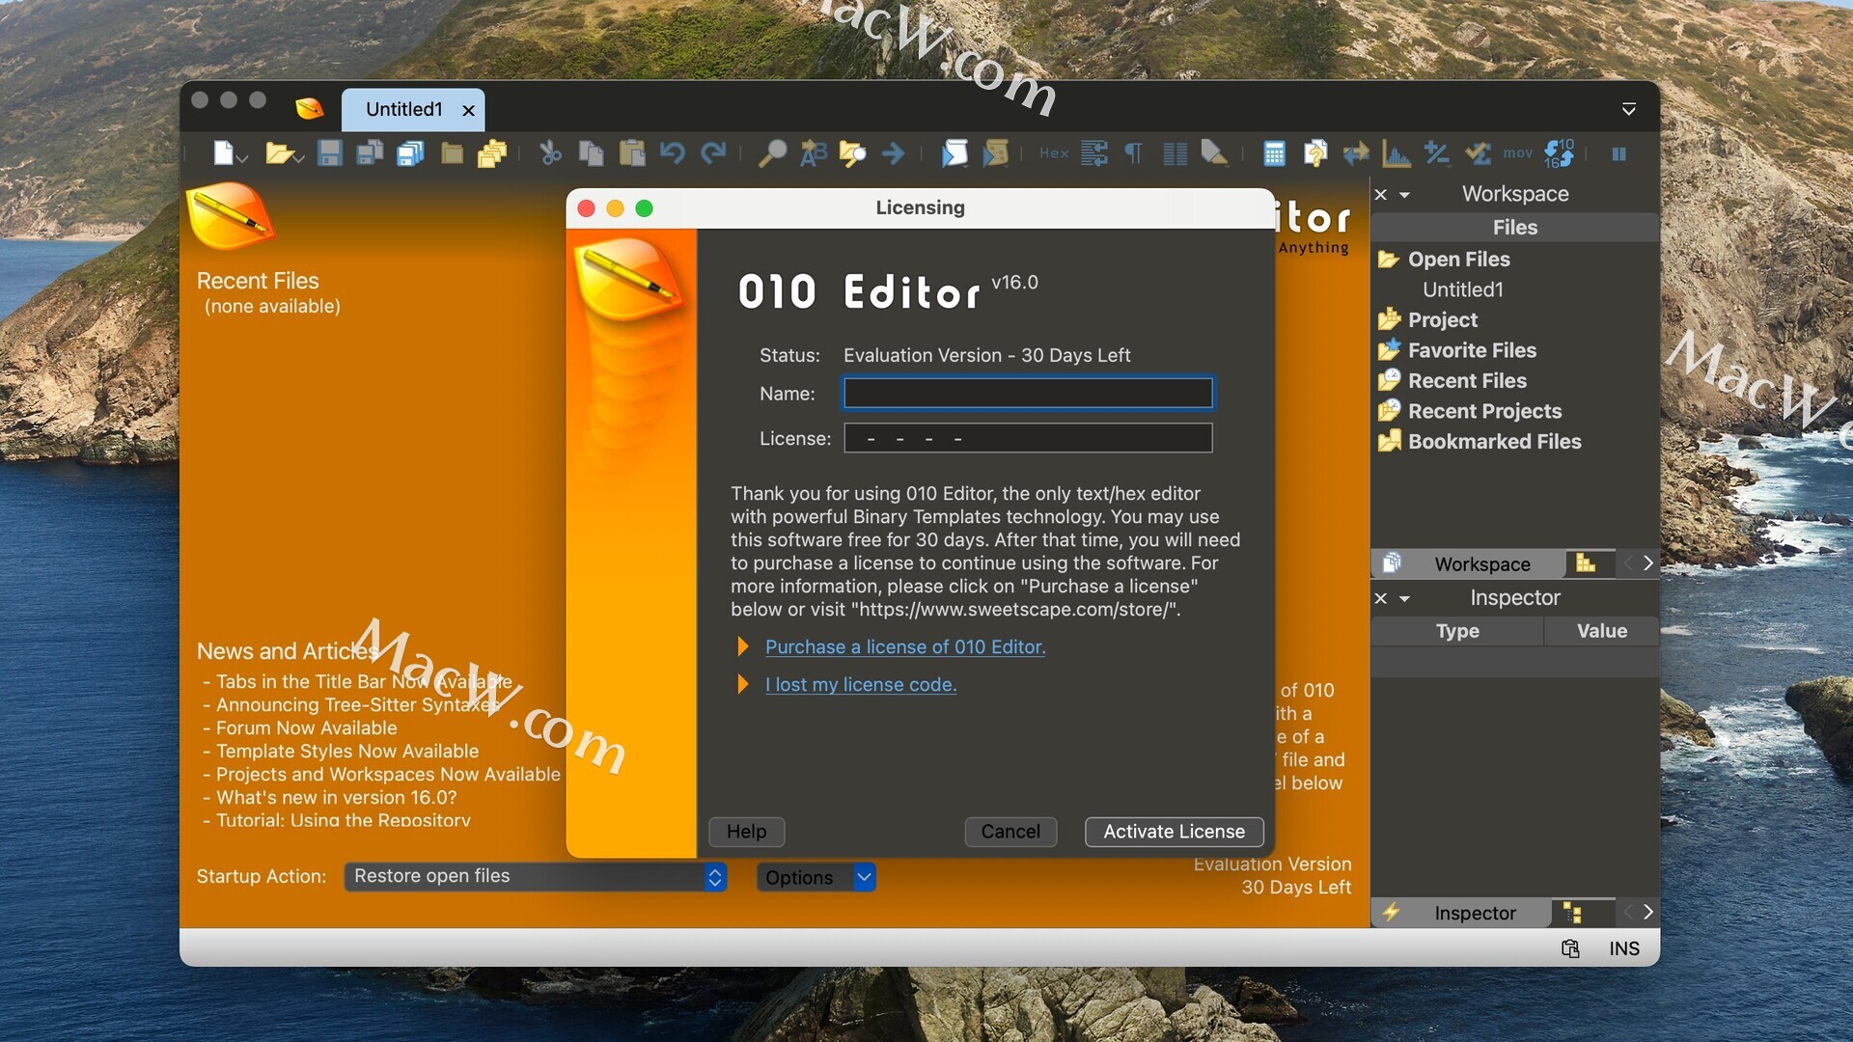1853x1042 pixels.
Task: Click the highlighter tool icon
Action: (x=1214, y=153)
